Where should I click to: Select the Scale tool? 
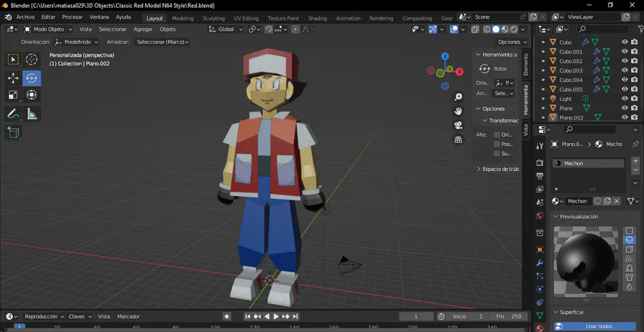point(13,95)
